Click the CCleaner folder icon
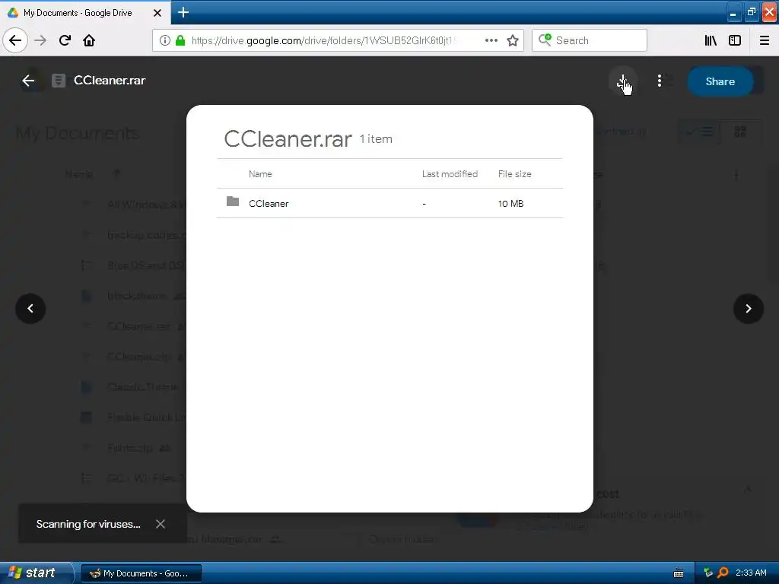Screen dimensions: 779x584 click(233, 201)
